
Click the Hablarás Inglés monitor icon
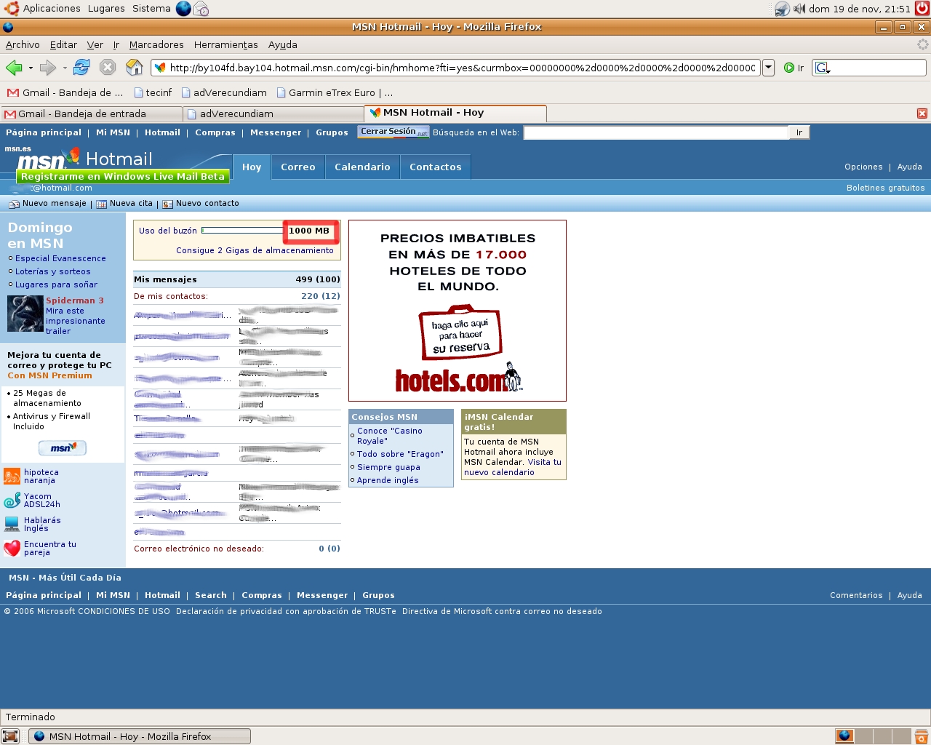[x=12, y=525]
